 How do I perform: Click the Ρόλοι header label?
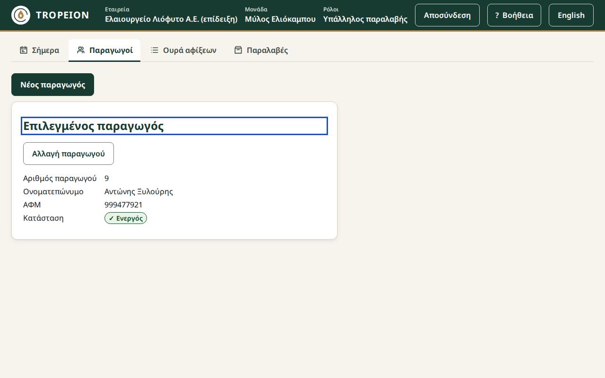(x=331, y=9)
